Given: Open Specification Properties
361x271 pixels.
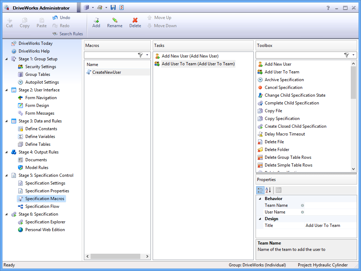Looking at the screenshot, I should click(x=47, y=191).
